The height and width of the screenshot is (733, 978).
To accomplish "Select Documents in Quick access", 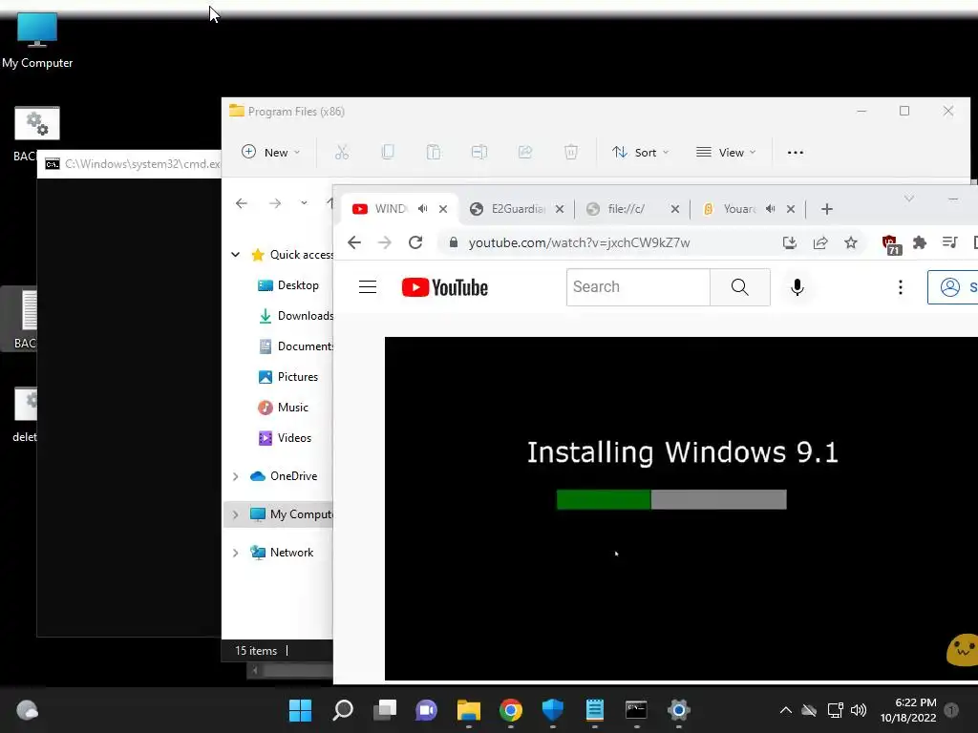I will click(x=295, y=346).
